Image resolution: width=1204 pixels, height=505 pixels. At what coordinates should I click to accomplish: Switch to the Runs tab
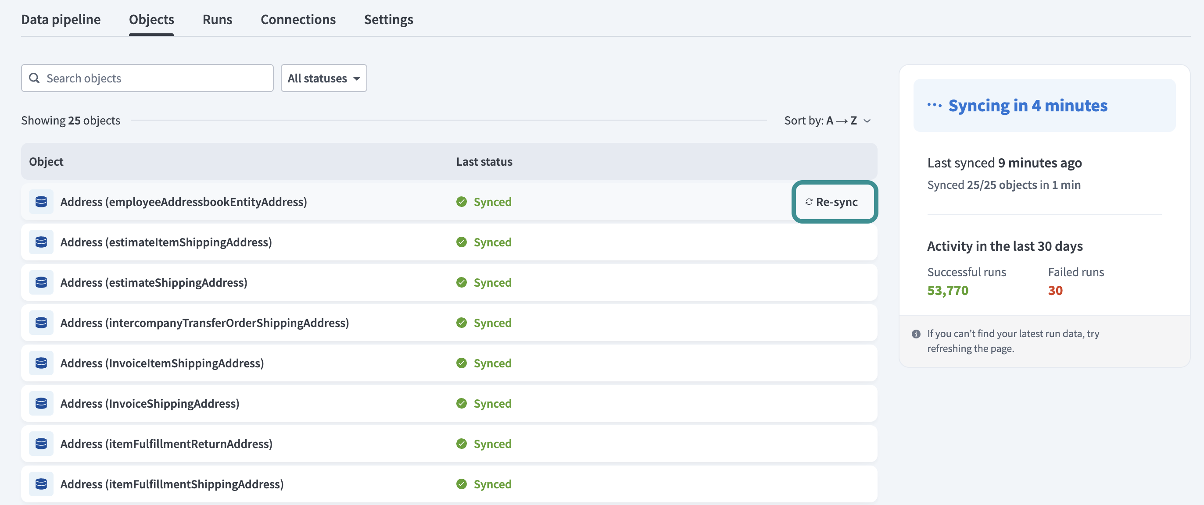pos(217,20)
